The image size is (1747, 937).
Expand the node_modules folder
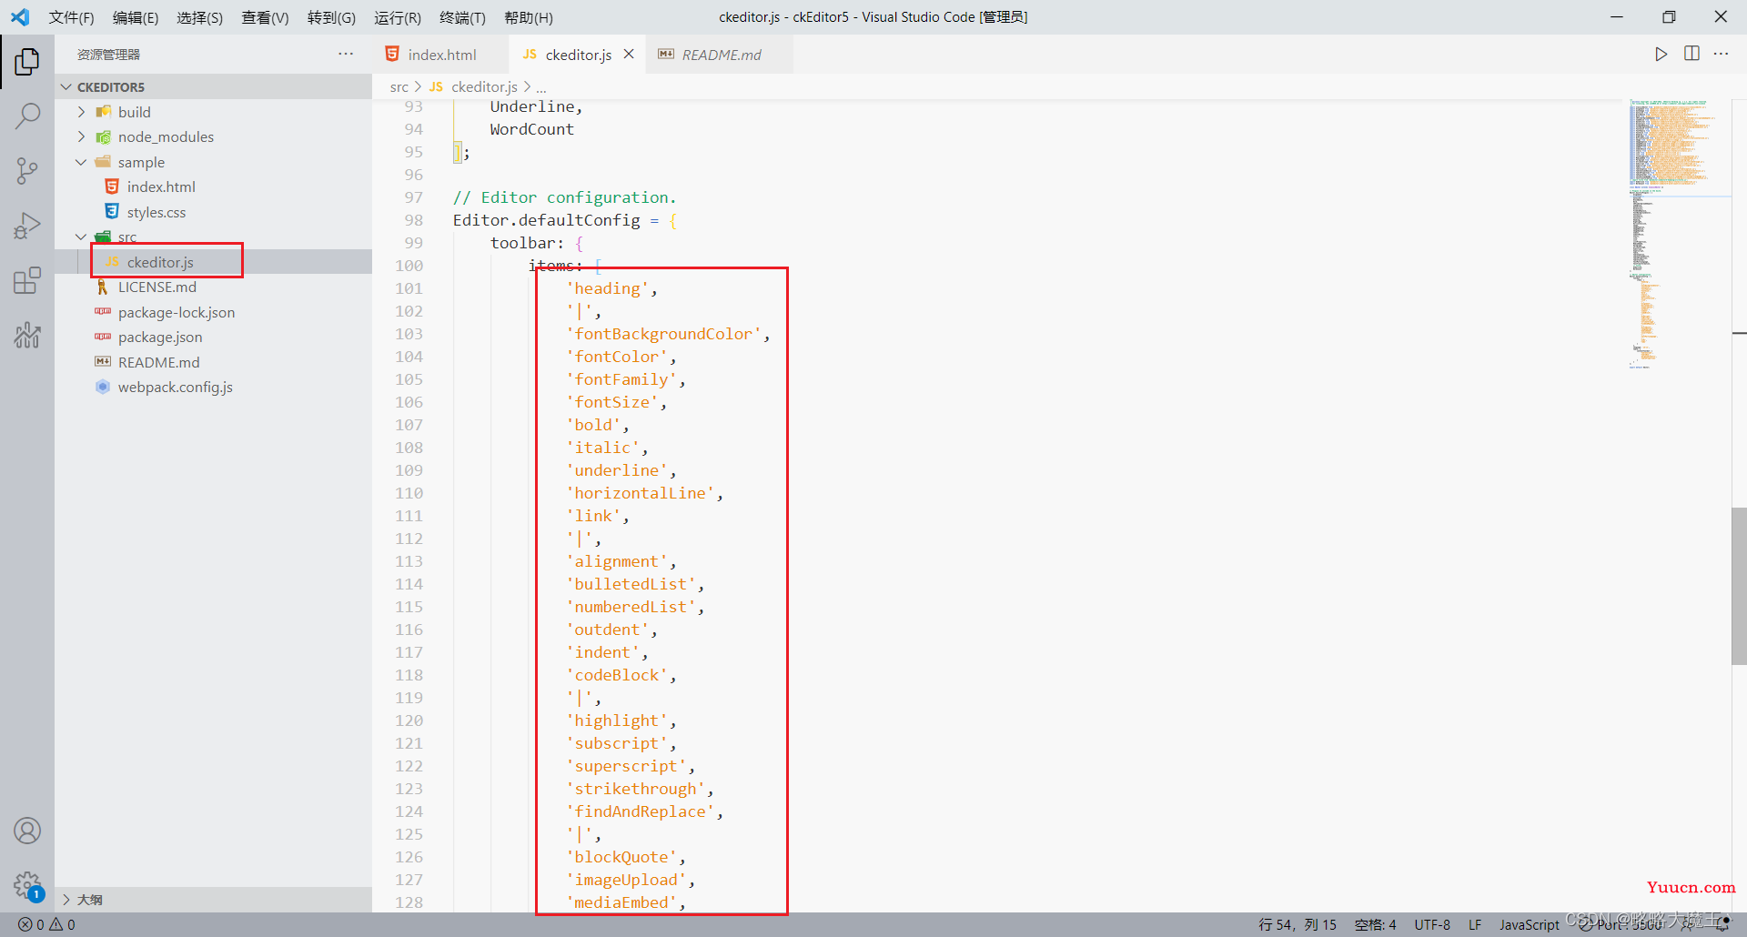[x=214, y=136]
